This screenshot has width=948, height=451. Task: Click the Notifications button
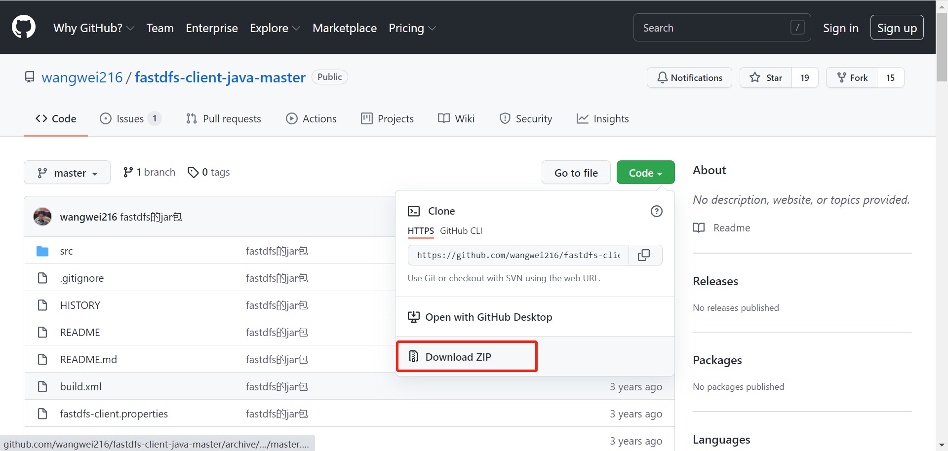pos(689,77)
